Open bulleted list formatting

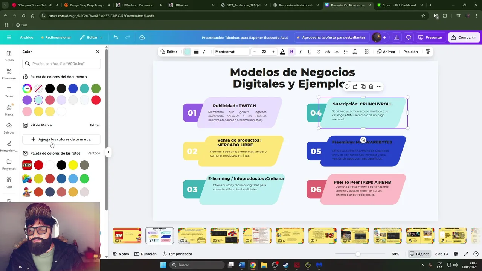tap(346, 52)
